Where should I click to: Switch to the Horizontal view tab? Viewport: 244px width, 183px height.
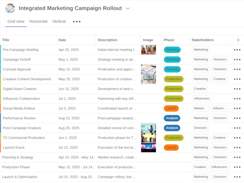(x=38, y=21)
